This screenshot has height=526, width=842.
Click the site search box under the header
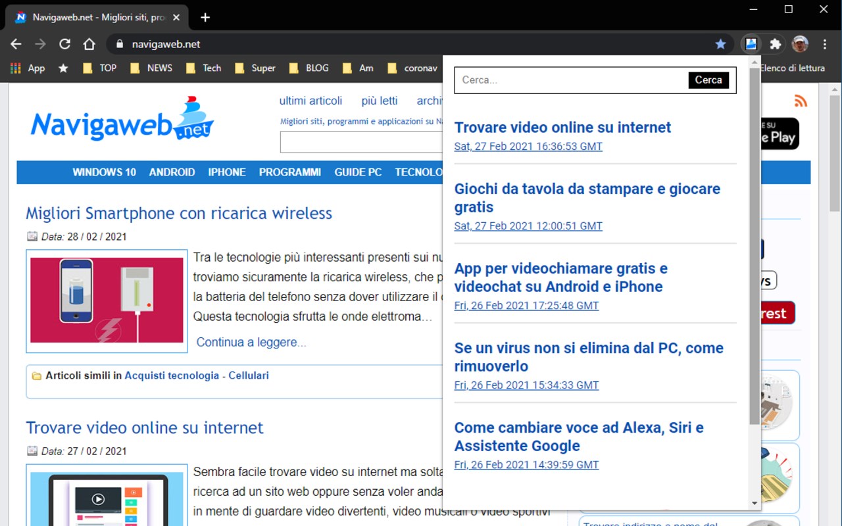[362, 142]
